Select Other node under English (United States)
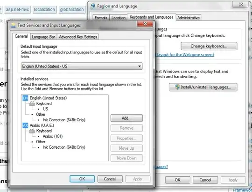Viewport: 252px width, 192px height. (x=41, y=114)
